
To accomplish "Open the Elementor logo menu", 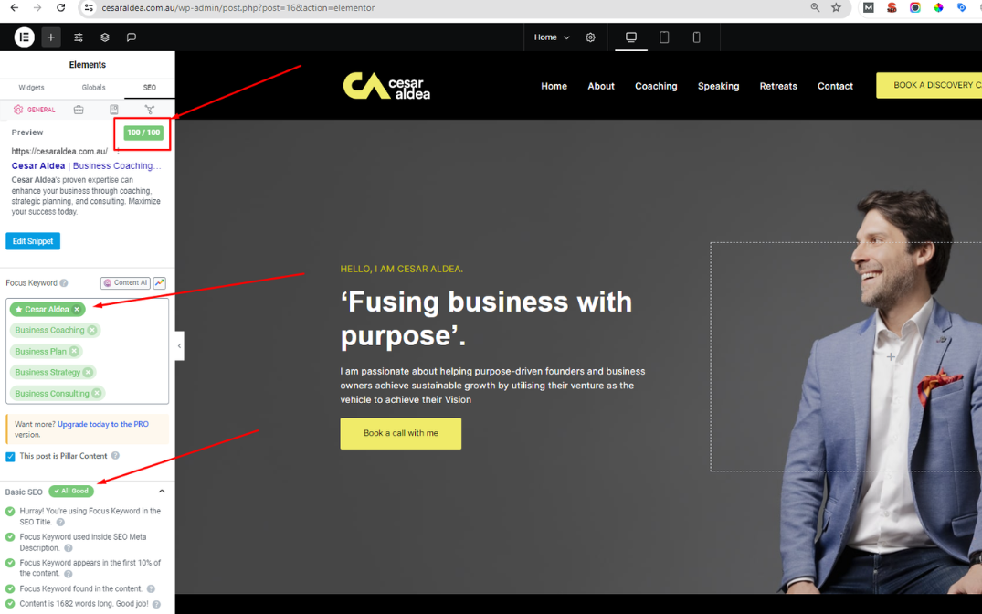I will [x=25, y=37].
